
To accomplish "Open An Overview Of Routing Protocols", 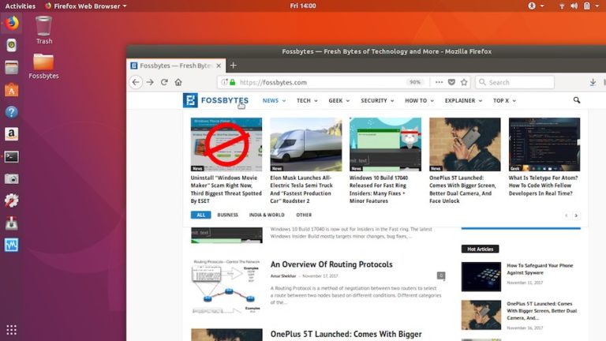I will click(331, 264).
